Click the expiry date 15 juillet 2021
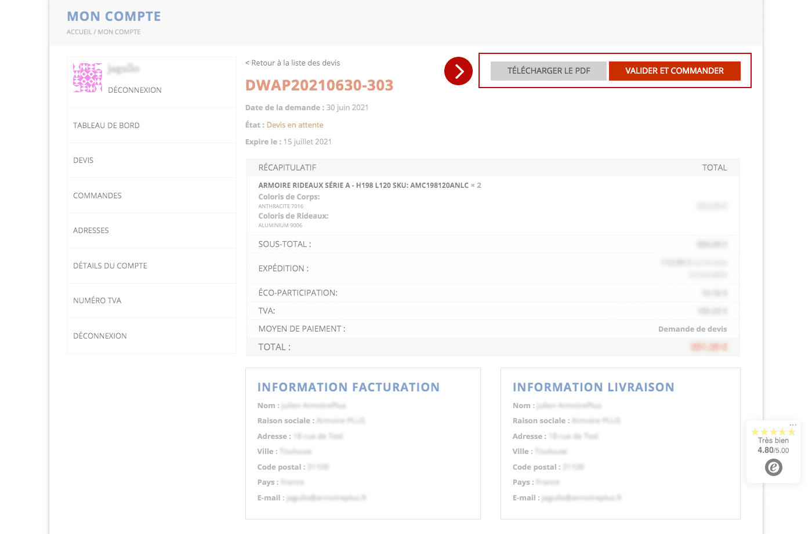The width and height of the screenshot is (812, 534). click(x=307, y=141)
